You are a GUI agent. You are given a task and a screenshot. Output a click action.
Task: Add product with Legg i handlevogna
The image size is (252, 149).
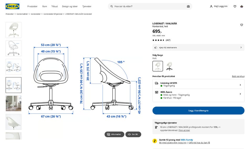pyautogui.click(x=198, y=111)
